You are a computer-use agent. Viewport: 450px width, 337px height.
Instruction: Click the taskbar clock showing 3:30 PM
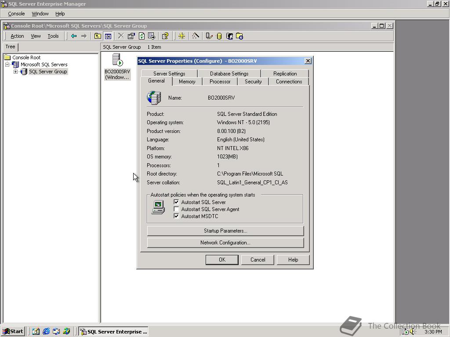tap(433, 332)
